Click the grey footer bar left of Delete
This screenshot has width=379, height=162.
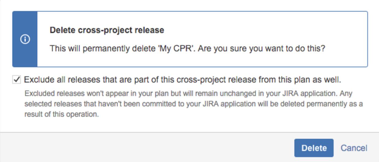(x=147, y=148)
